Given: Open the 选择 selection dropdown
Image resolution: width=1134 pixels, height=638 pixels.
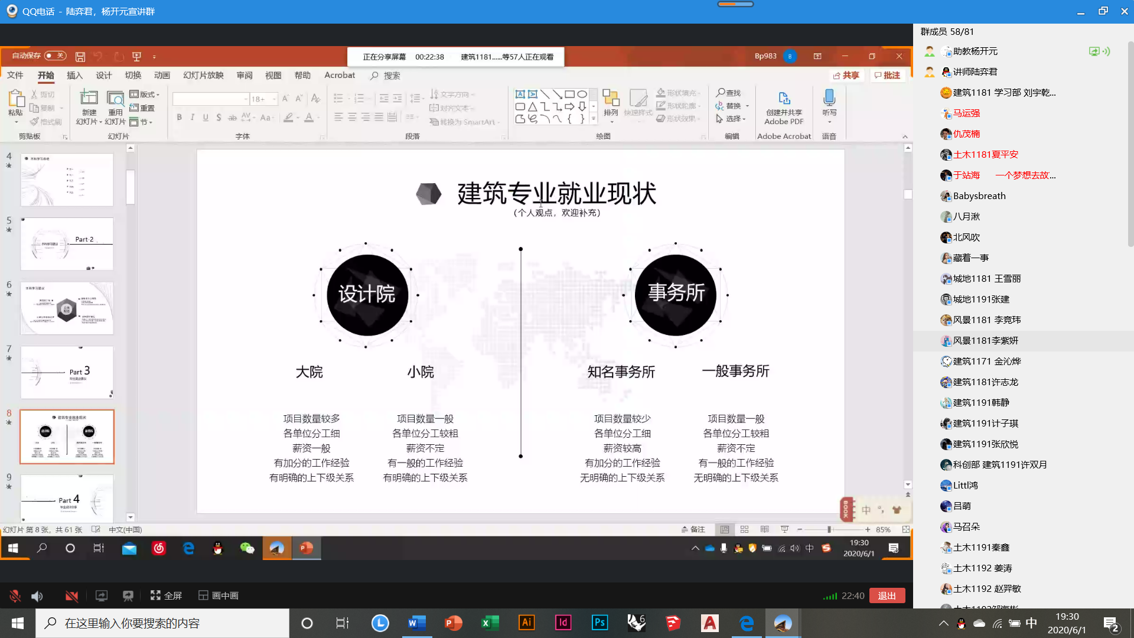Looking at the screenshot, I should click(x=732, y=119).
